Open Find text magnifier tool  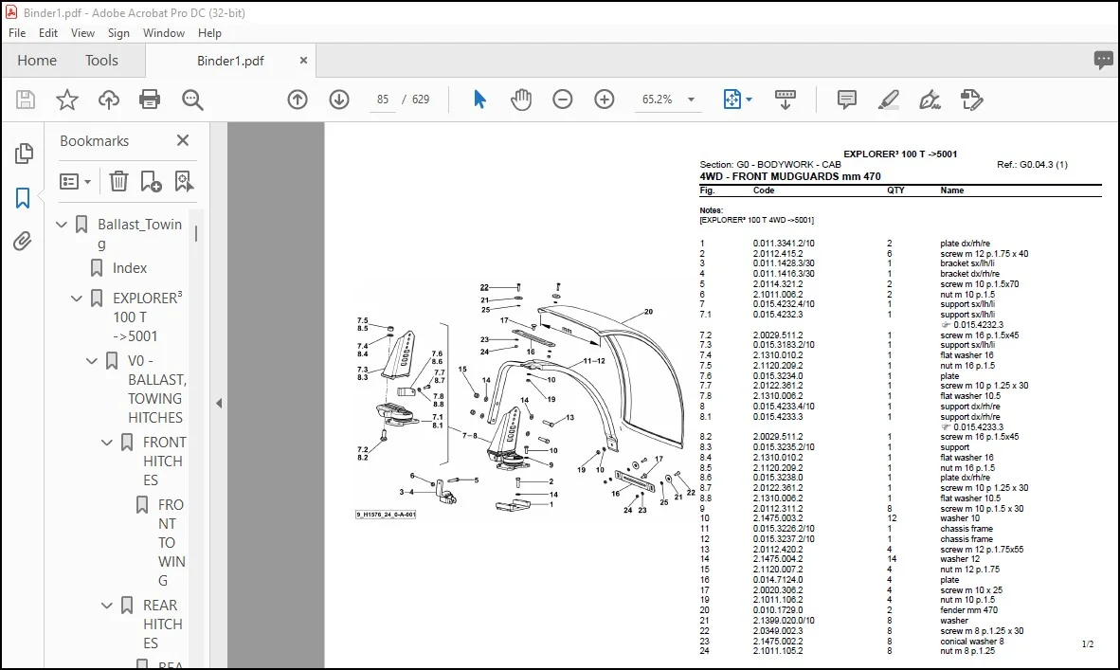click(192, 100)
